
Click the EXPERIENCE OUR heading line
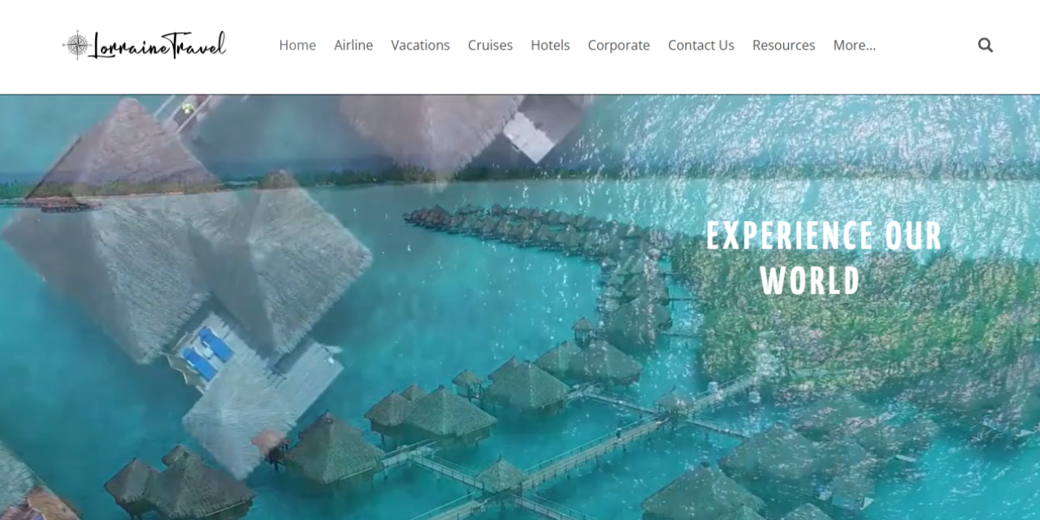coord(824,236)
